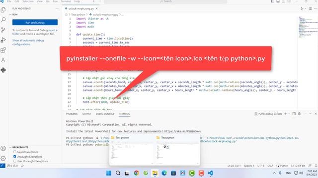Open the Run Python File dropdown arrow
Screen dimensions: 318x178
(305, 9)
